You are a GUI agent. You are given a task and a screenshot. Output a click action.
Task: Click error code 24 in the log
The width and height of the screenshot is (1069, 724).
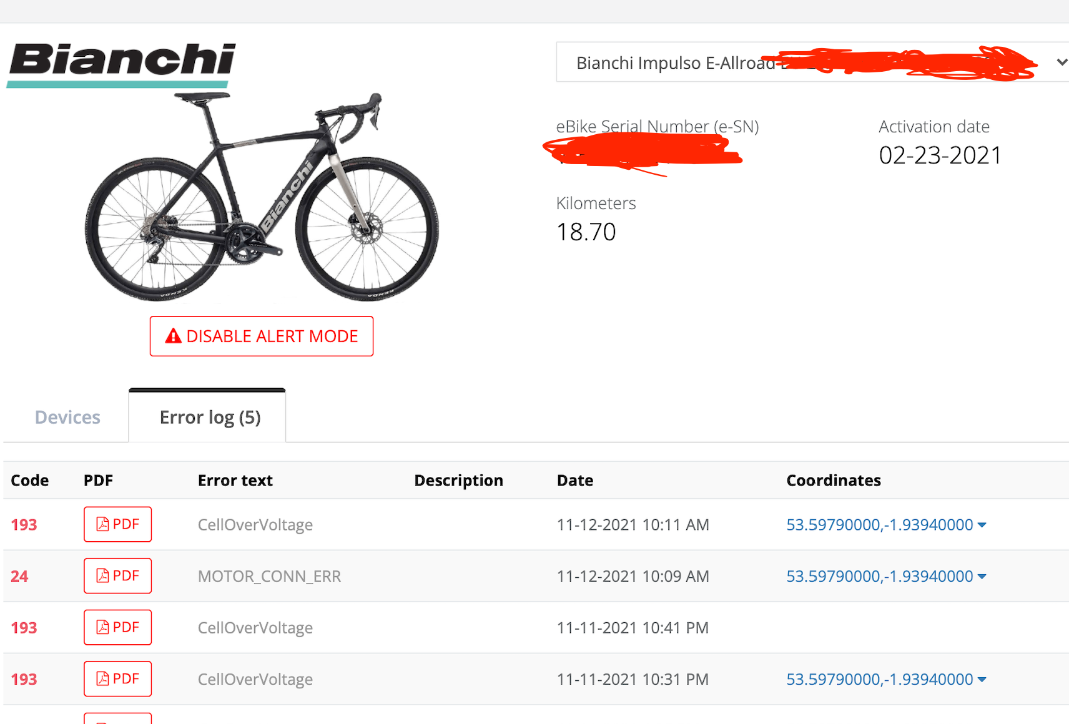pos(19,576)
